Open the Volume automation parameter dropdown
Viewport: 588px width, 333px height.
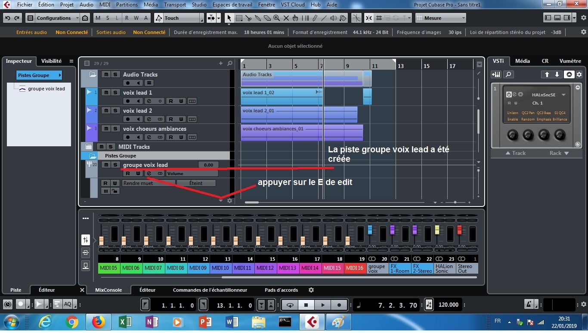coord(192,173)
